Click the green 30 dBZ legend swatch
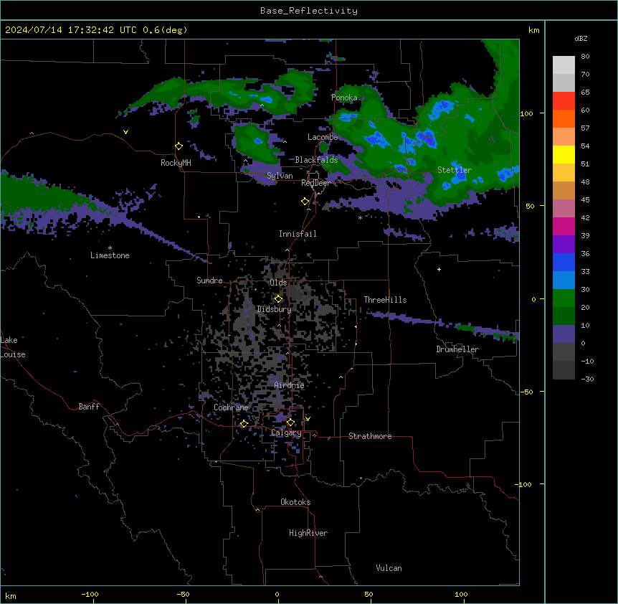This screenshot has width=618, height=604. point(564,298)
